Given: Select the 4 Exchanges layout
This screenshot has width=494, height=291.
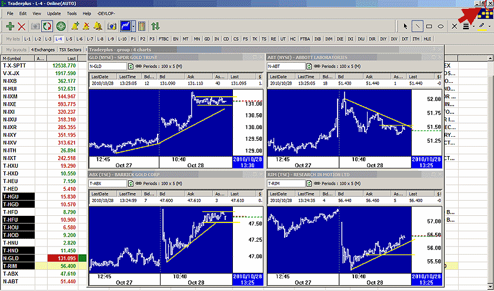Looking at the screenshot, I should coord(43,50).
